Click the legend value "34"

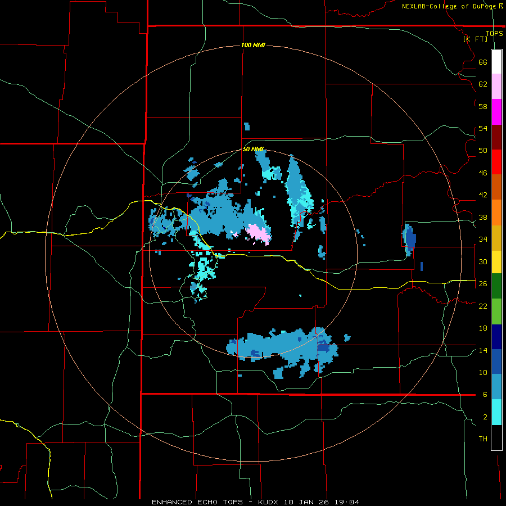[x=483, y=240]
